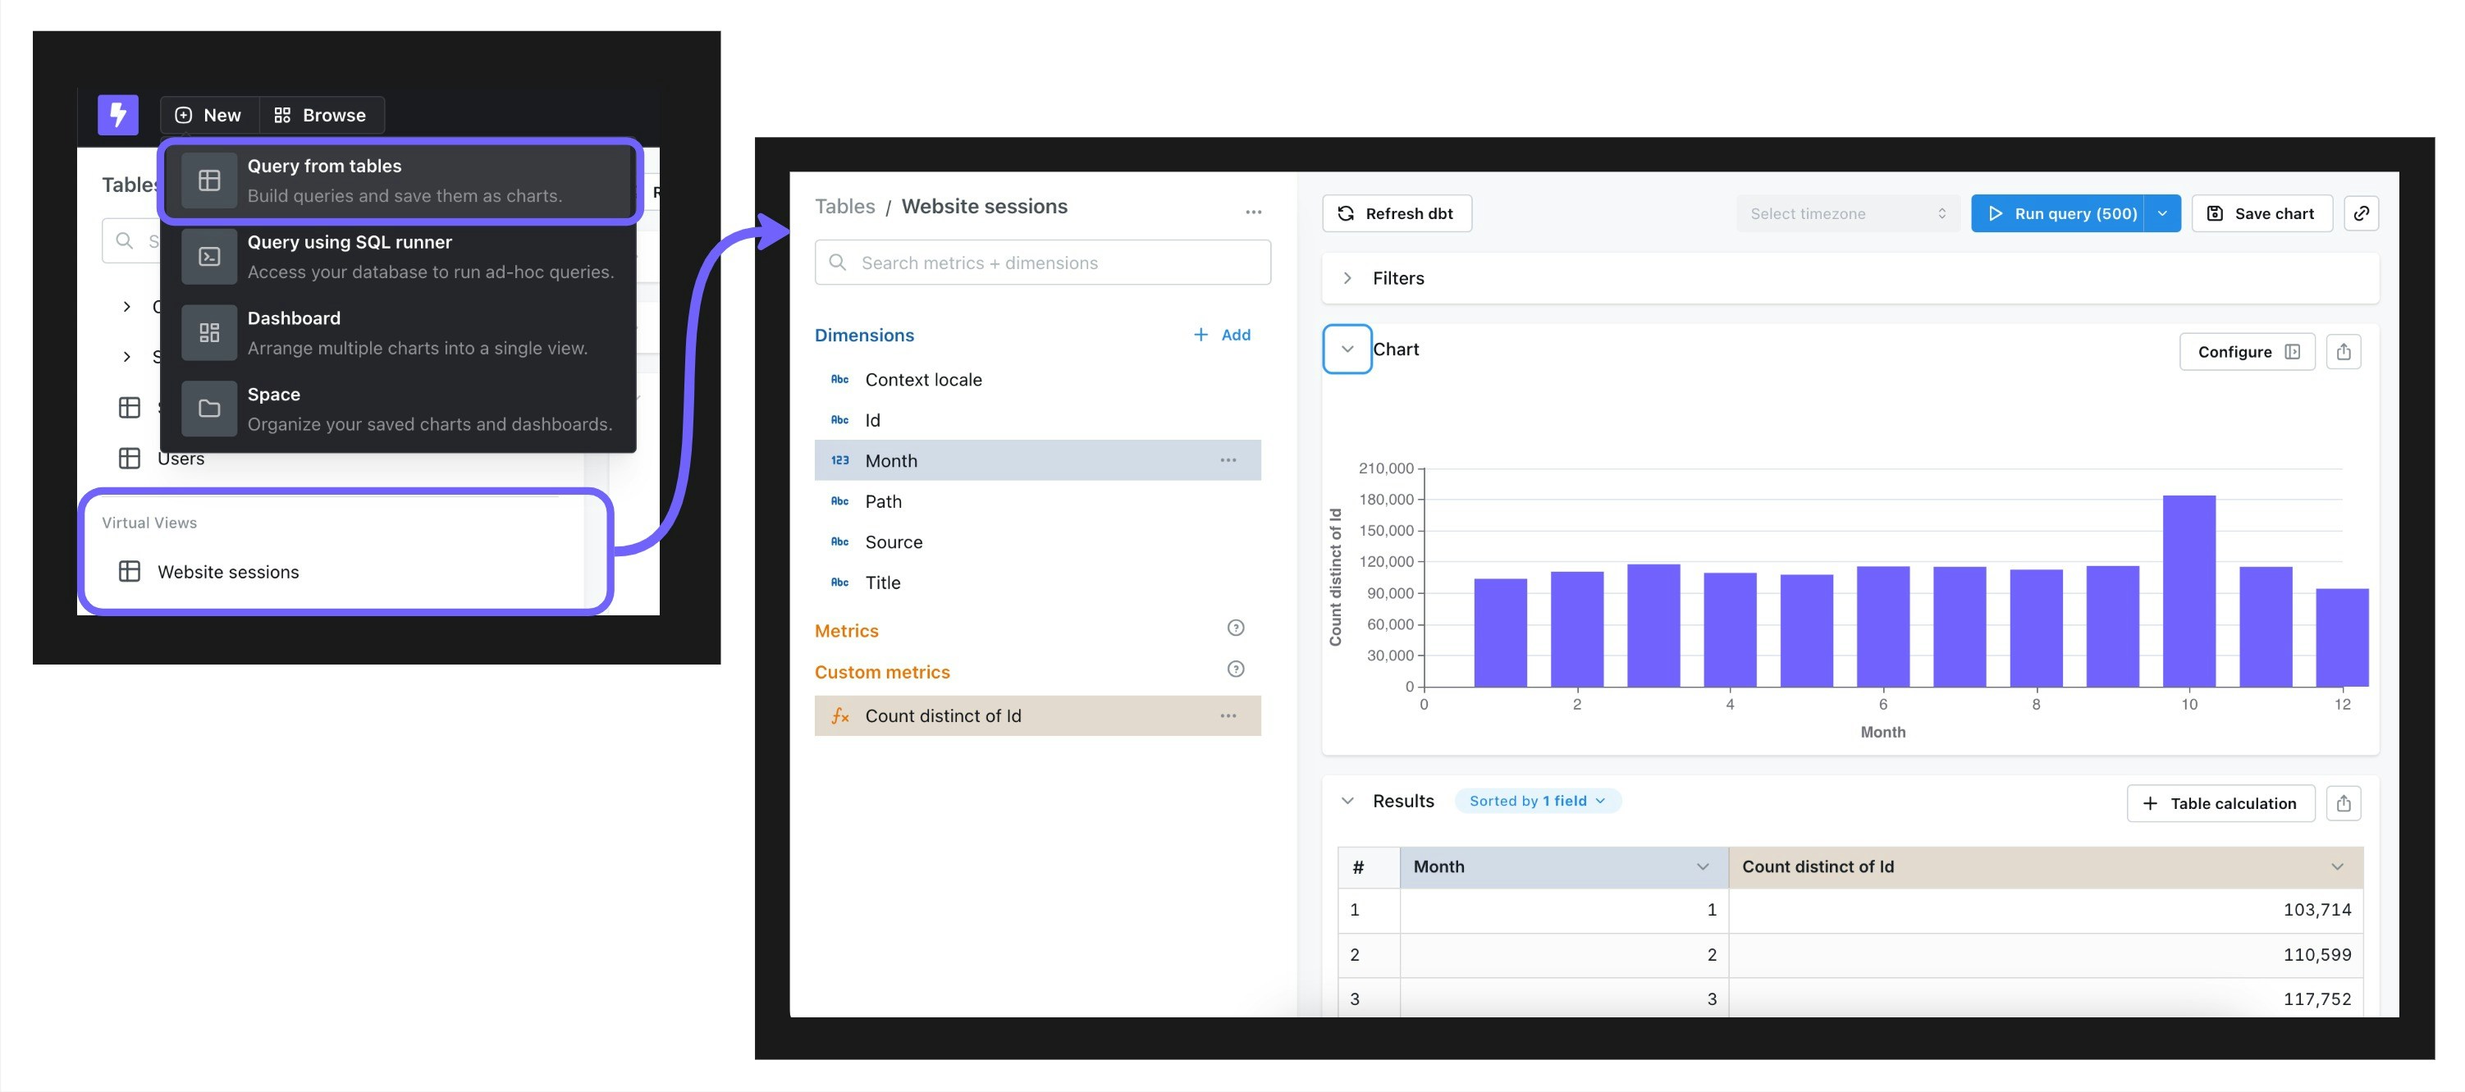Open options for Count distinct of Id metric
Screen dimensions: 2465x1092
(x=1227, y=716)
